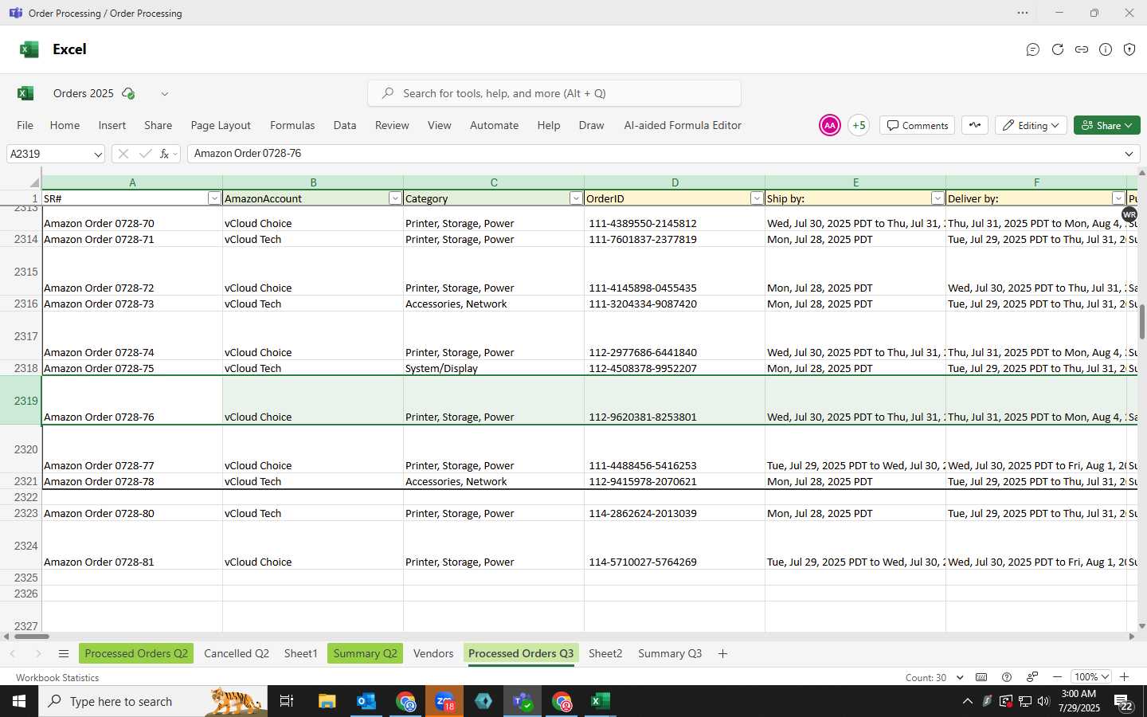The image size is (1147, 717).
Task: Switch to Summary Q3 sheet
Action: [x=670, y=653]
